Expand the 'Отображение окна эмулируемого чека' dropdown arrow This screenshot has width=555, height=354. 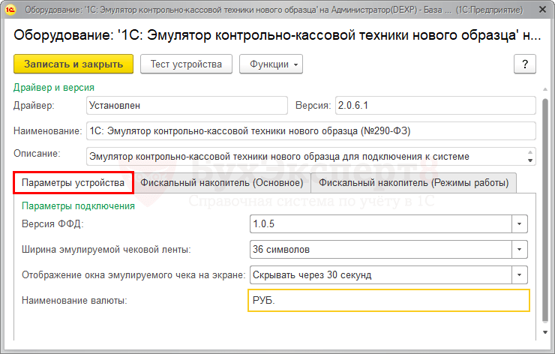coord(519,274)
